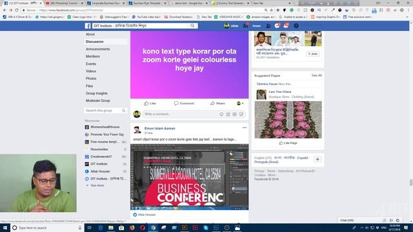The height and width of the screenshot is (232, 413).
Task: Open Creativework07 shortcut
Action: click(101, 157)
